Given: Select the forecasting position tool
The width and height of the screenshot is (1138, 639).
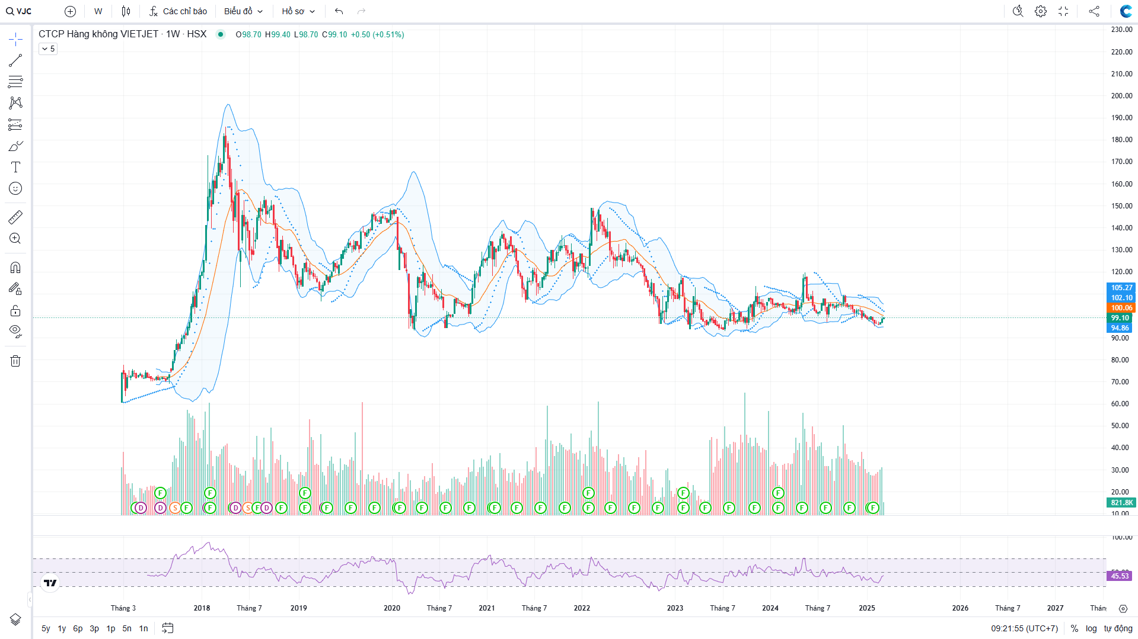Looking at the screenshot, I should (15, 124).
